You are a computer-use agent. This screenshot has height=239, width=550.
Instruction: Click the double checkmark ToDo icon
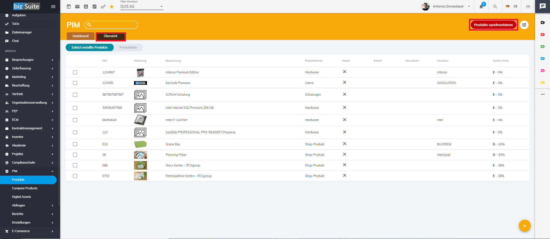pos(103,7)
